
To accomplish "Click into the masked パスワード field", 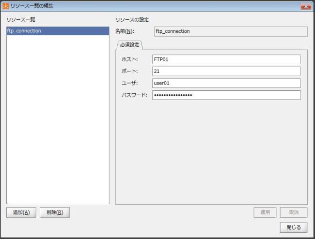I will click(x=226, y=95).
